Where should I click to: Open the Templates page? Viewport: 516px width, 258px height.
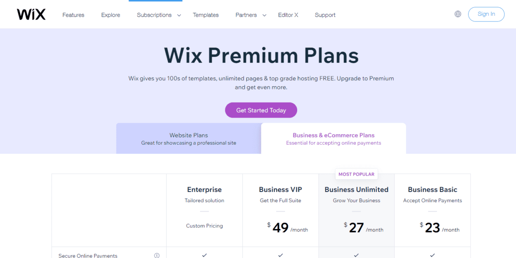pyautogui.click(x=206, y=15)
